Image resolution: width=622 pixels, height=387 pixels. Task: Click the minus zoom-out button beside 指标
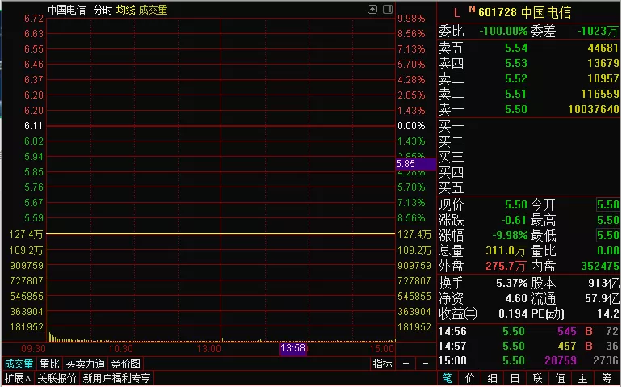pos(426,364)
